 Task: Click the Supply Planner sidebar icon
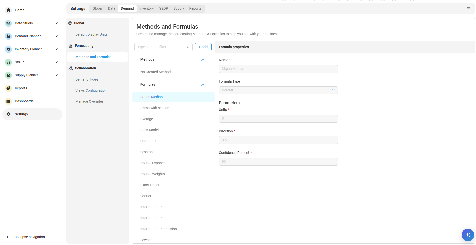pos(8,75)
